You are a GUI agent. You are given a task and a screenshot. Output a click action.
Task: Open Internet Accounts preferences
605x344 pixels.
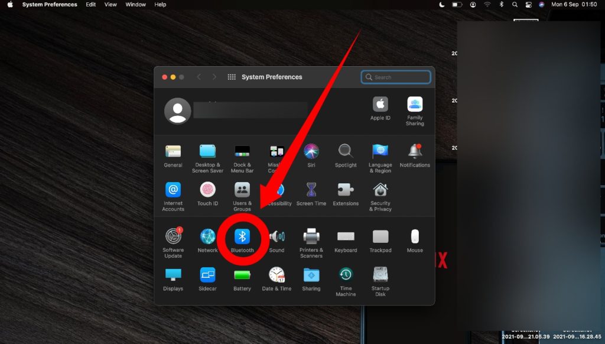pyautogui.click(x=173, y=197)
